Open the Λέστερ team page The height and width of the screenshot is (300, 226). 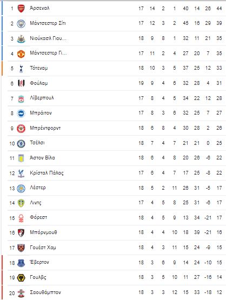point(38,188)
